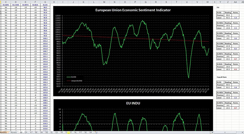
Task: Open the AT sheet tab
Action: coord(31,132)
